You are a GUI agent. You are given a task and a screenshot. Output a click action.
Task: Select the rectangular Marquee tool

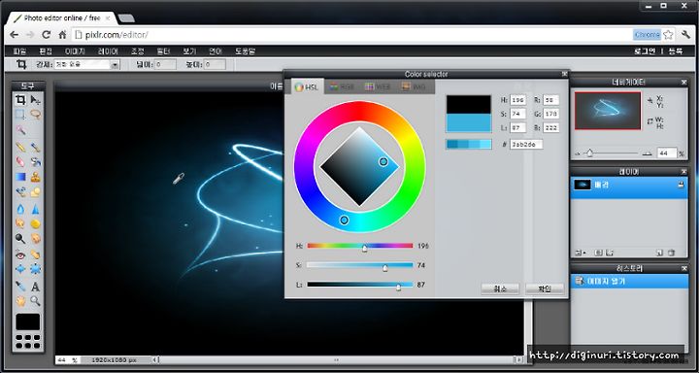click(x=20, y=115)
